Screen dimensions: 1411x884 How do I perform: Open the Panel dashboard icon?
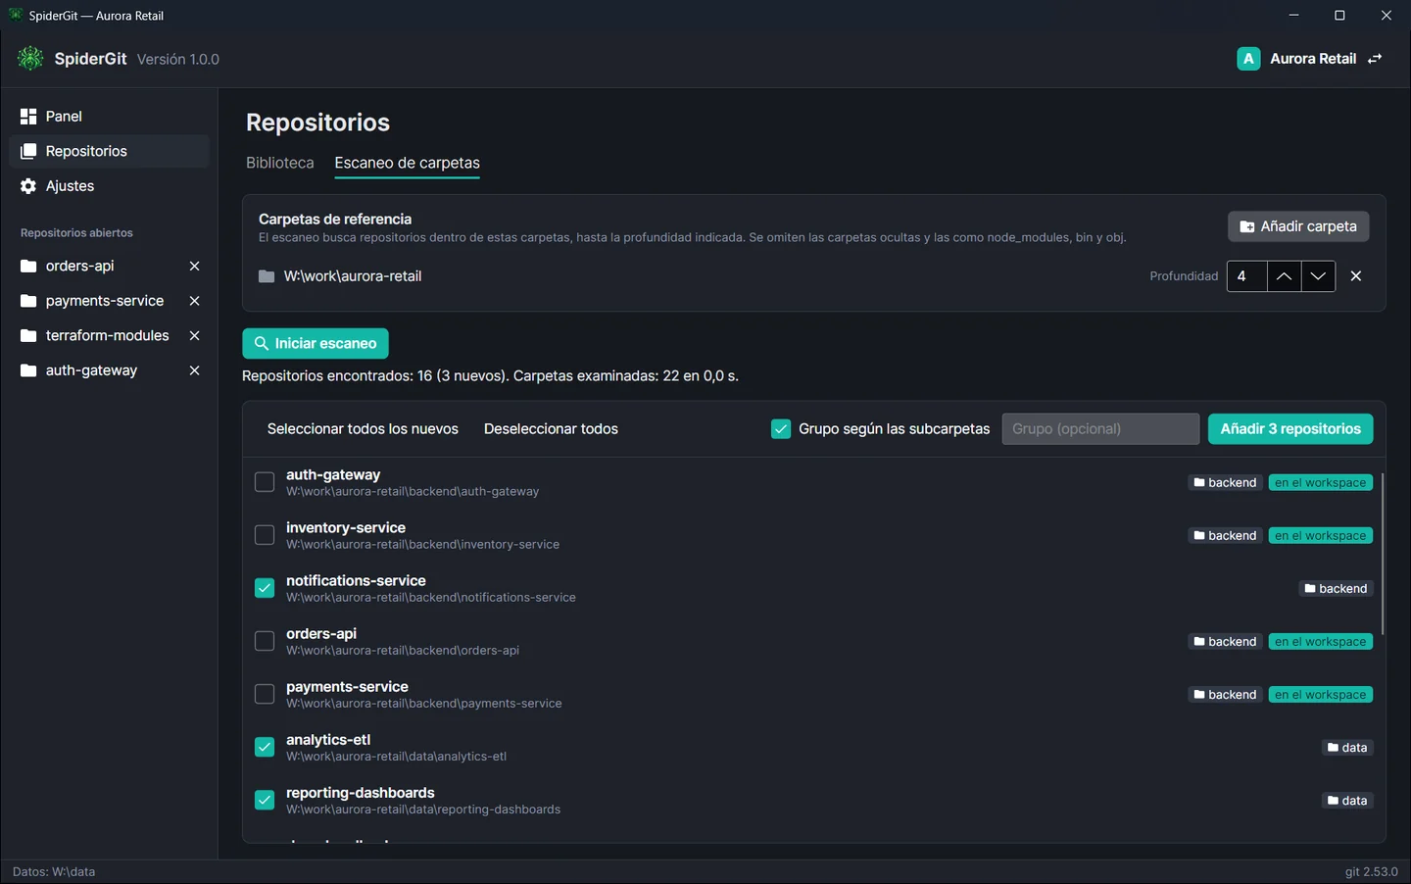click(28, 117)
